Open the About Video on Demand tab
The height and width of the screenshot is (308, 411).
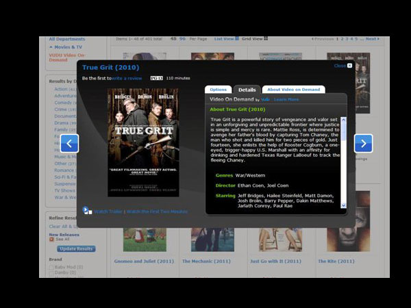pyautogui.click(x=293, y=90)
